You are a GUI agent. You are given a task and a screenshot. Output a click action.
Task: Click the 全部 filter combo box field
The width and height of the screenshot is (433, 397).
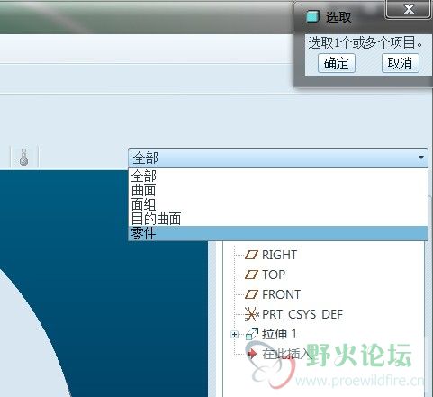coord(278,158)
